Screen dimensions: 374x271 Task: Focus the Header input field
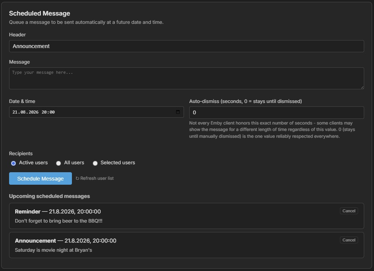click(187, 46)
